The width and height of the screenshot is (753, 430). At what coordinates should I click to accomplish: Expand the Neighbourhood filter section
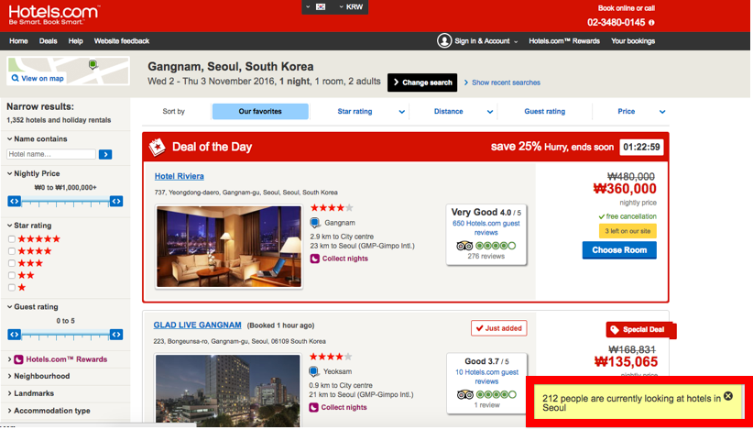38,376
